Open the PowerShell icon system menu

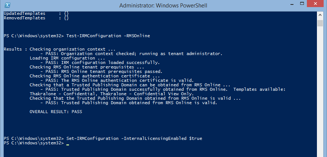pos(7,5)
